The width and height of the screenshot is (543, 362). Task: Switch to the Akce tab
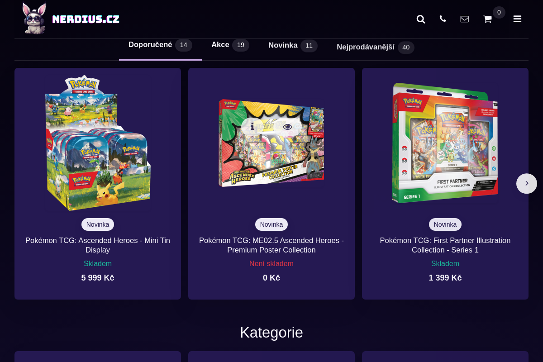tap(230, 45)
